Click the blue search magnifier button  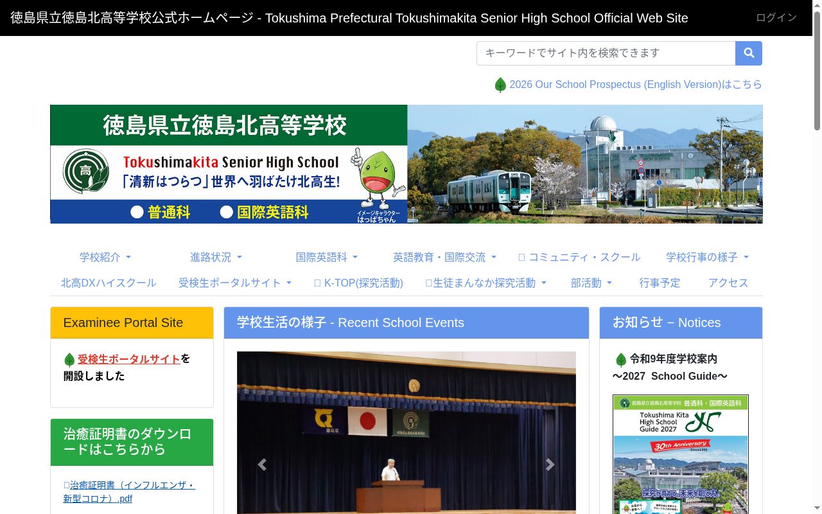(749, 53)
